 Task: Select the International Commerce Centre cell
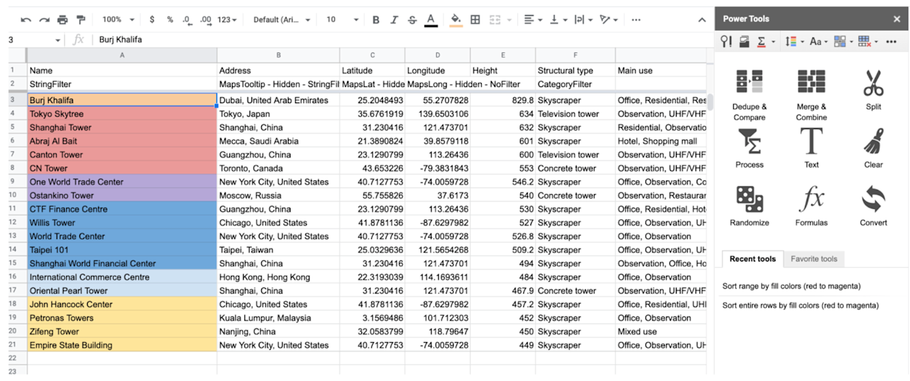pyautogui.click(x=122, y=277)
